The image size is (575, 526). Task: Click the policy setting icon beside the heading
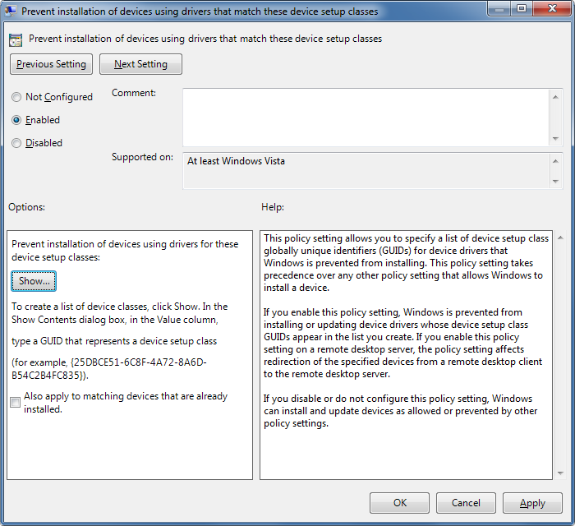(x=16, y=40)
